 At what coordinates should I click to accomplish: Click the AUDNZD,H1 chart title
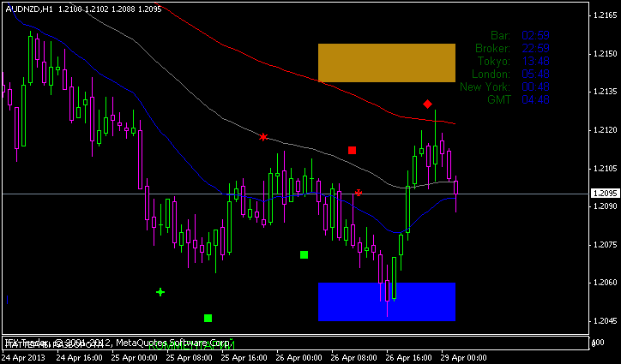point(26,7)
